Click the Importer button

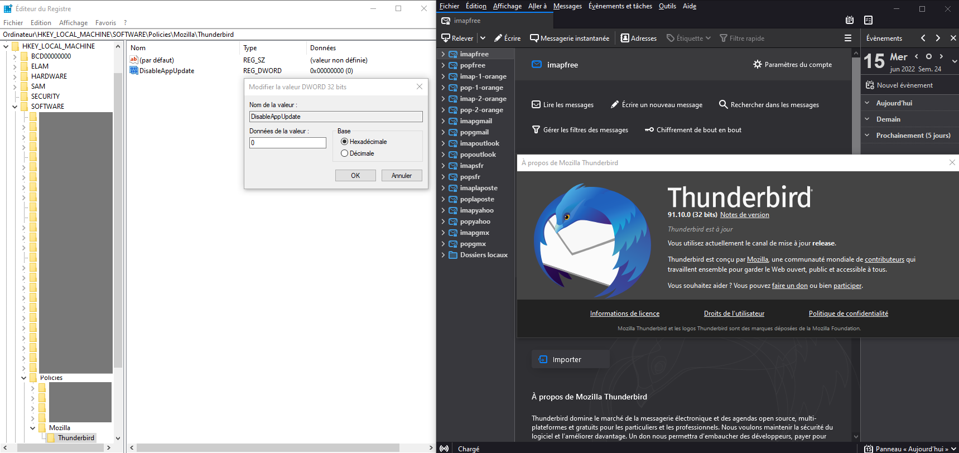570,359
